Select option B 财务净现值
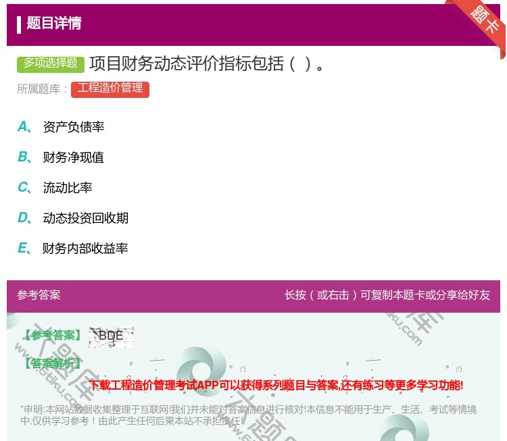The height and width of the screenshot is (441, 507). tap(61, 157)
